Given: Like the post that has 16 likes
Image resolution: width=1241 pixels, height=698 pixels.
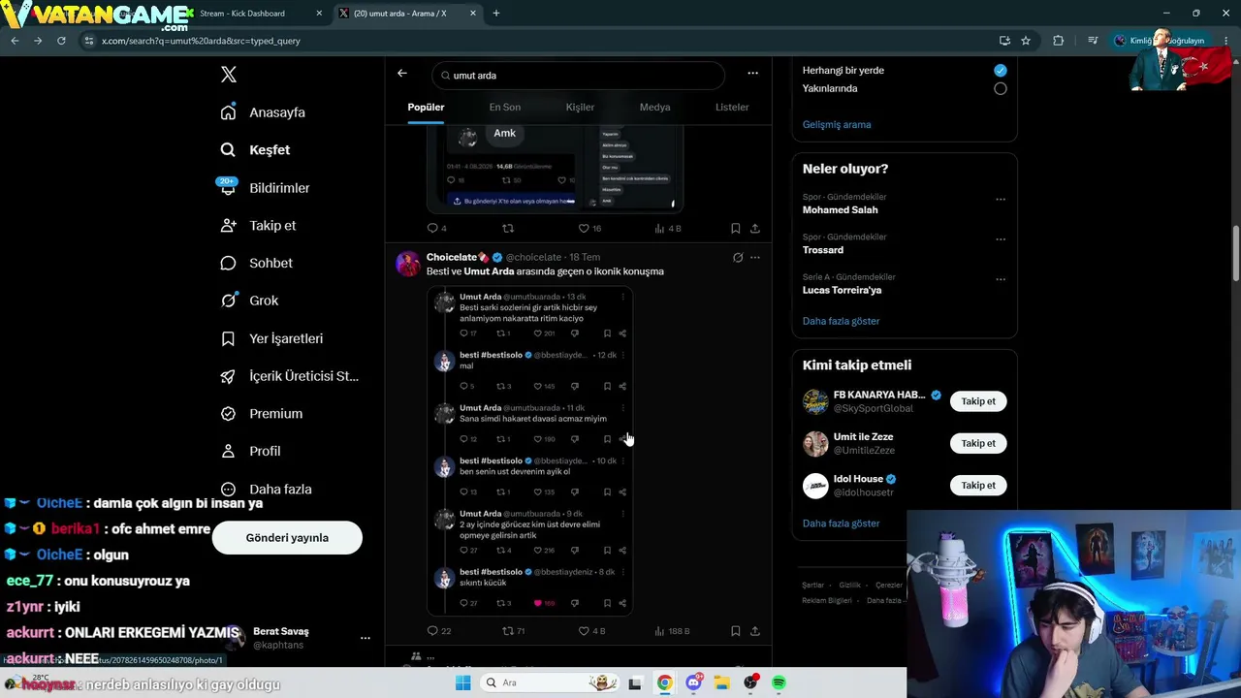Looking at the screenshot, I should coord(584,229).
